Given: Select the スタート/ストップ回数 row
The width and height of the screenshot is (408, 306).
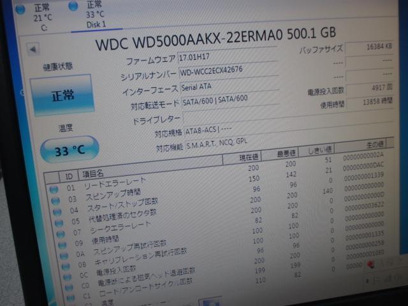Looking at the screenshot, I should [219, 194].
